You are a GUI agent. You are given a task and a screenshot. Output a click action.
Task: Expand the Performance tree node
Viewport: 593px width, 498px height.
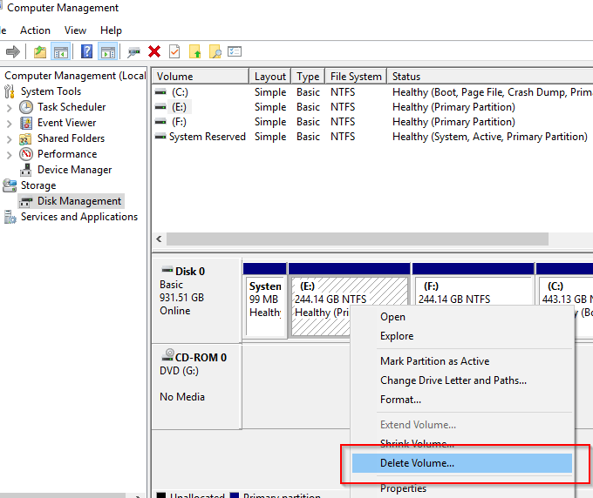pyautogui.click(x=10, y=154)
